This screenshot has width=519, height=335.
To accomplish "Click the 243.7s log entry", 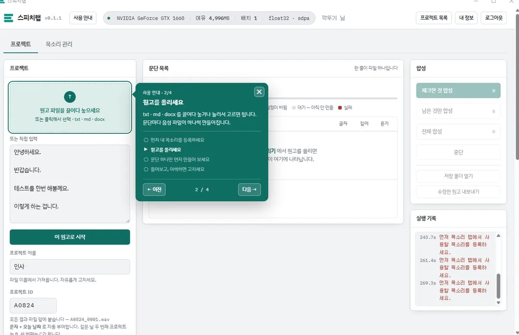I will click(x=455, y=245).
